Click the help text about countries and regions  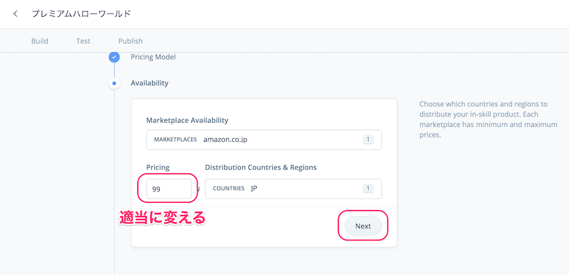(488, 120)
